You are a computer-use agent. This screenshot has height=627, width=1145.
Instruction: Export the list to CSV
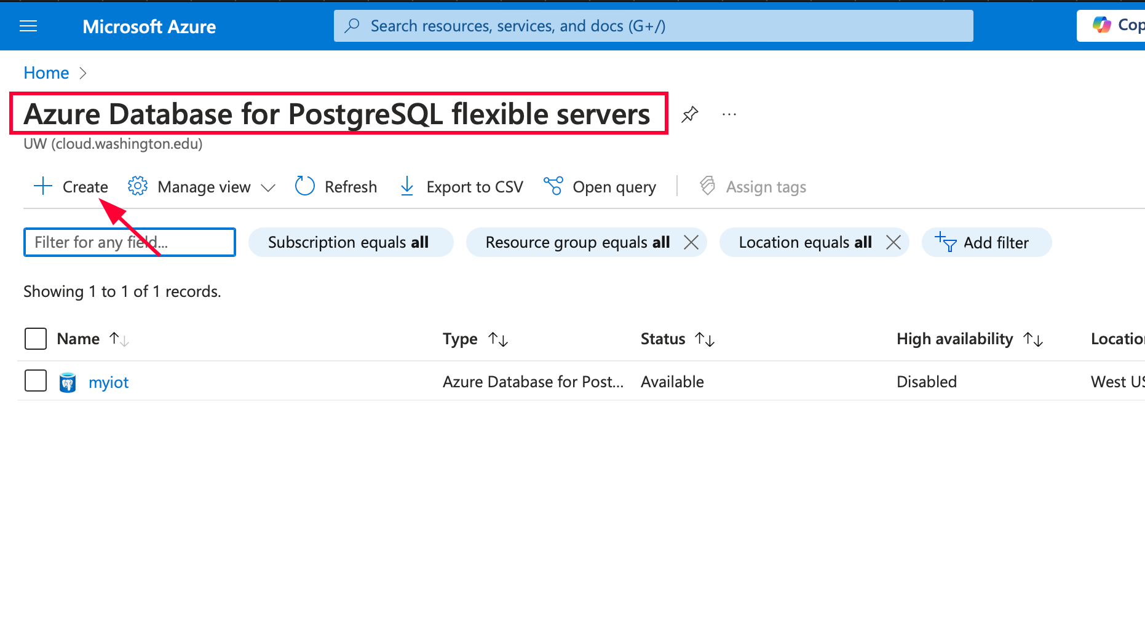click(x=461, y=186)
